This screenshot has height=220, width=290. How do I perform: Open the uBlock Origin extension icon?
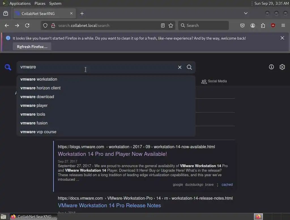pyautogui.click(x=273, y=25)
